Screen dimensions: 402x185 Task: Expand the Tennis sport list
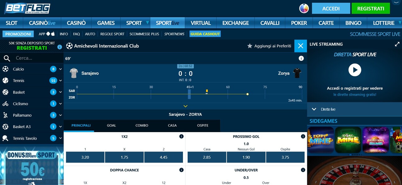coord(60,81)
